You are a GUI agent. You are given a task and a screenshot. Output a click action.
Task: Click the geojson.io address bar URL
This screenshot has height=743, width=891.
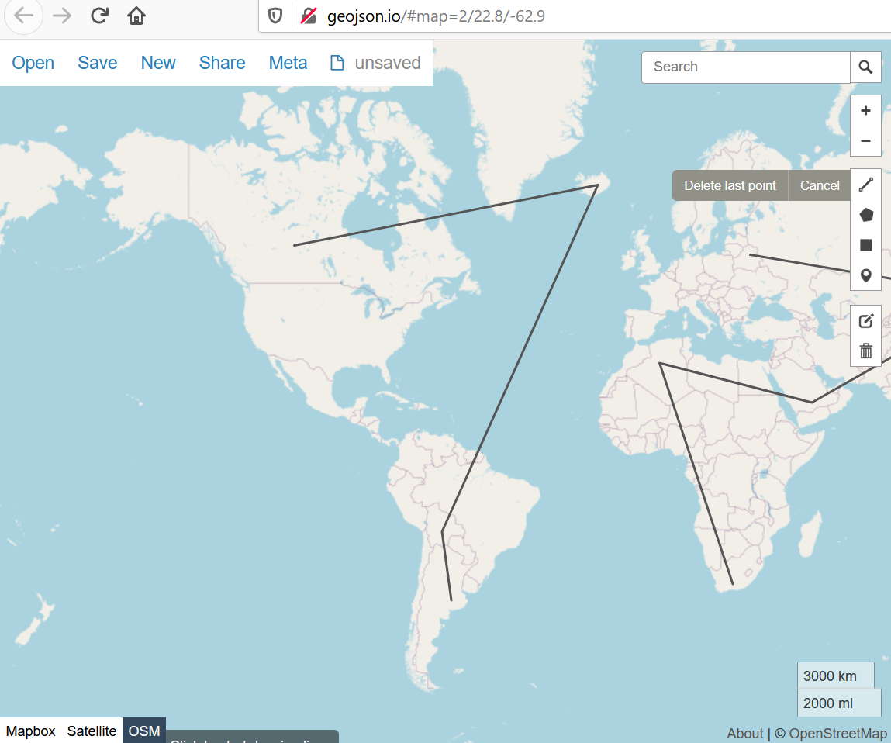[436, 16]
